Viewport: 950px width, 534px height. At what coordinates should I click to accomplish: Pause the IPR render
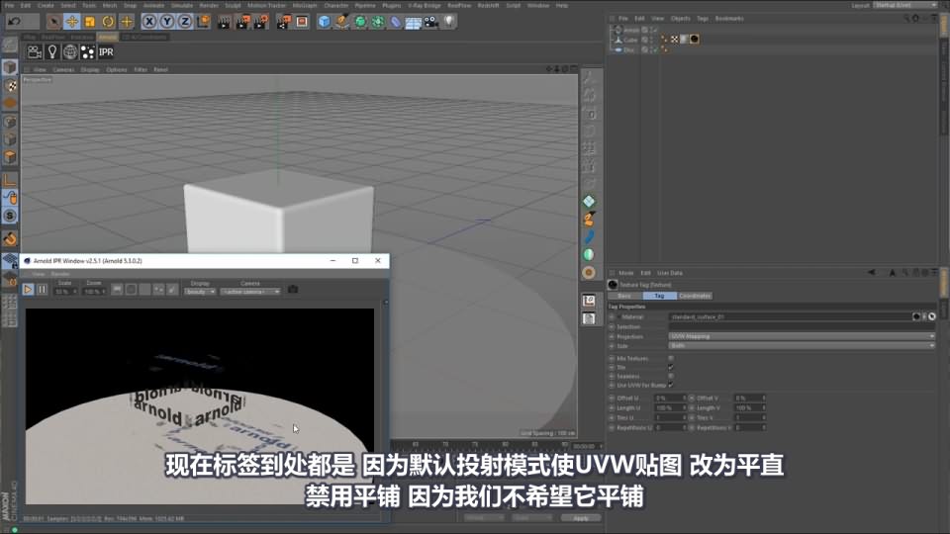coord(43,290)
